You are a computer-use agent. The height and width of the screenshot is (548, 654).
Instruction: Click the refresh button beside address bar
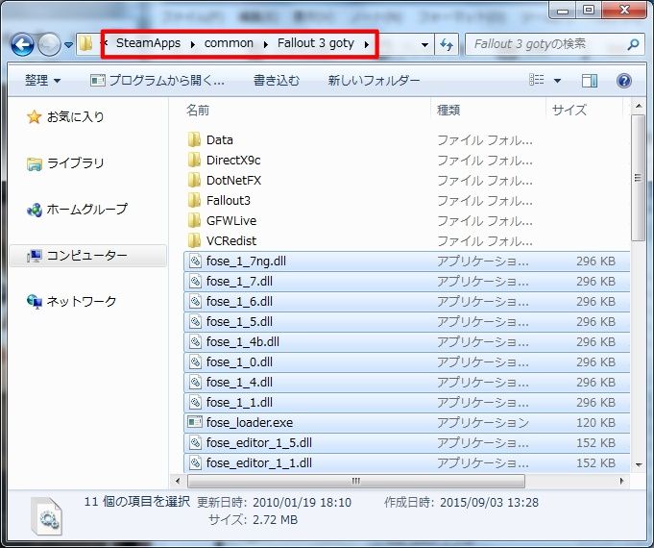click(x=447, y=44)
